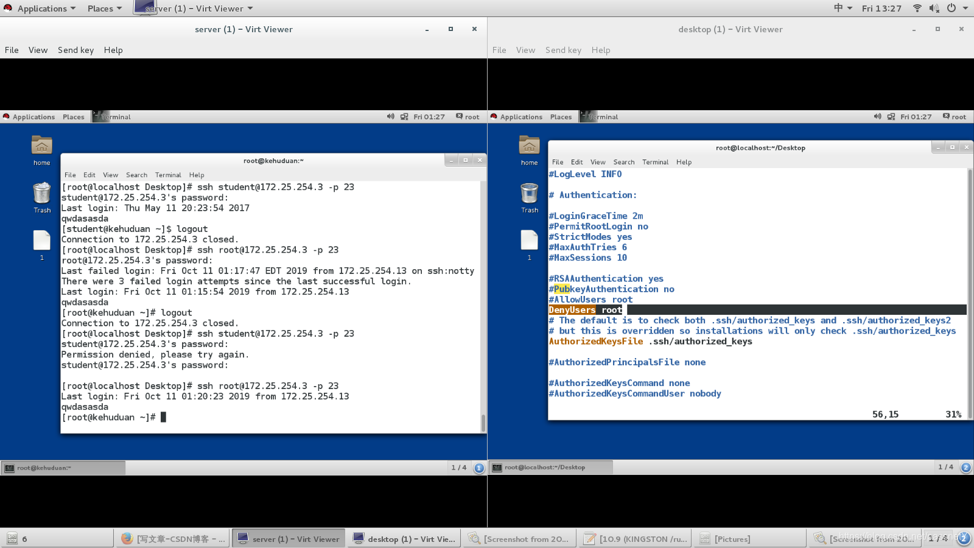Open Help menu in server Virt Viewer

(113, 50)
